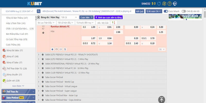Screen dimensions: 206x103
Task: Click the Bóng rổ basketball icon
Action: [x=4, y=57]
